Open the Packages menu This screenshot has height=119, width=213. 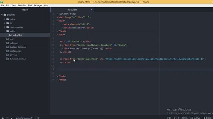click(38, 5)
